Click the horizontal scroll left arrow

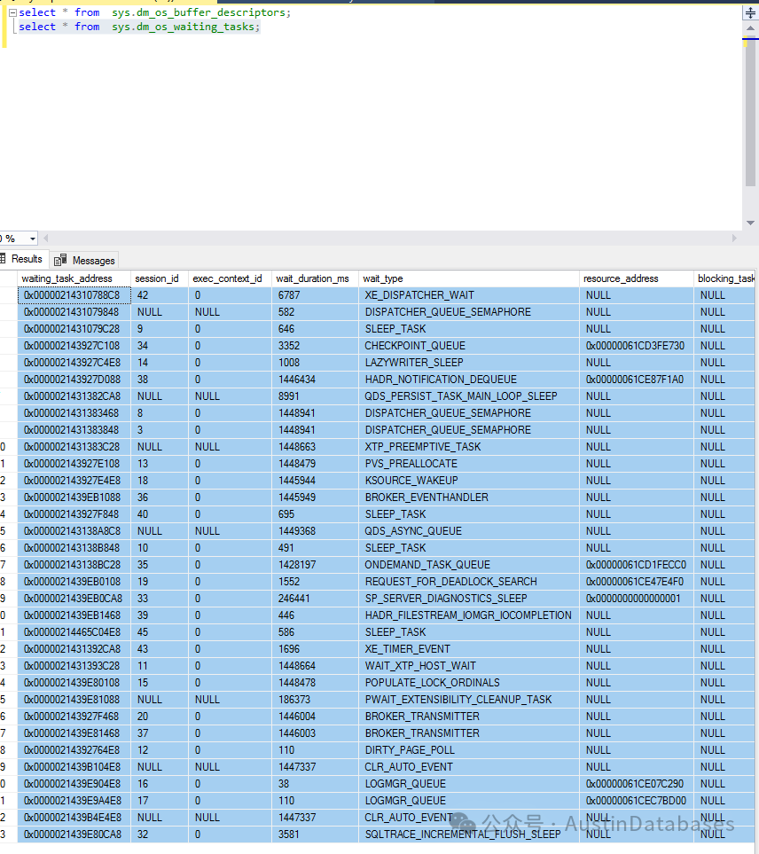(46, 238)
